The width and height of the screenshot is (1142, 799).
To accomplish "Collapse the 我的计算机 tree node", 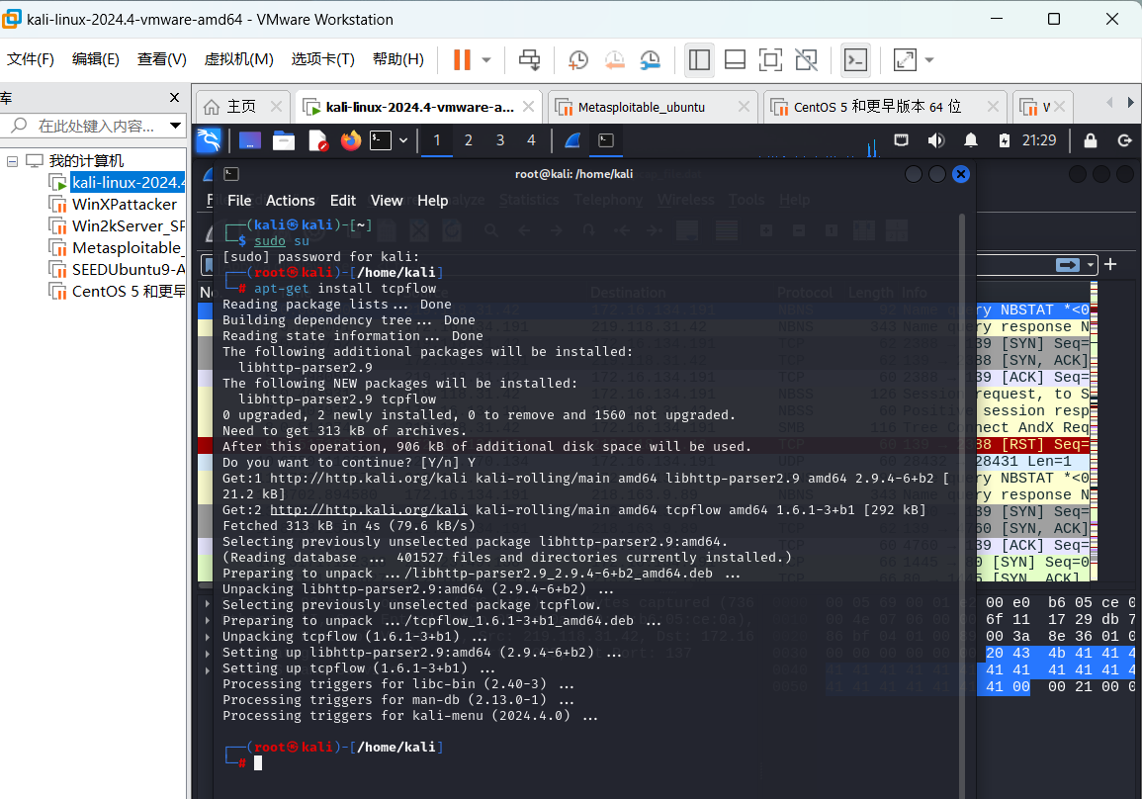I will [x=13, y=161].
